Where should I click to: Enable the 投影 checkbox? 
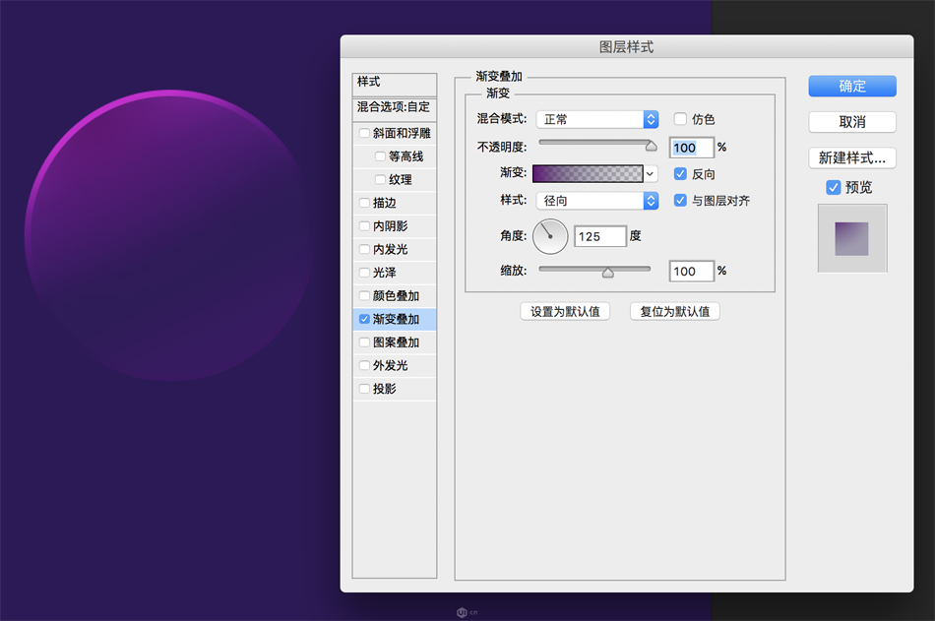pos(364,389)
